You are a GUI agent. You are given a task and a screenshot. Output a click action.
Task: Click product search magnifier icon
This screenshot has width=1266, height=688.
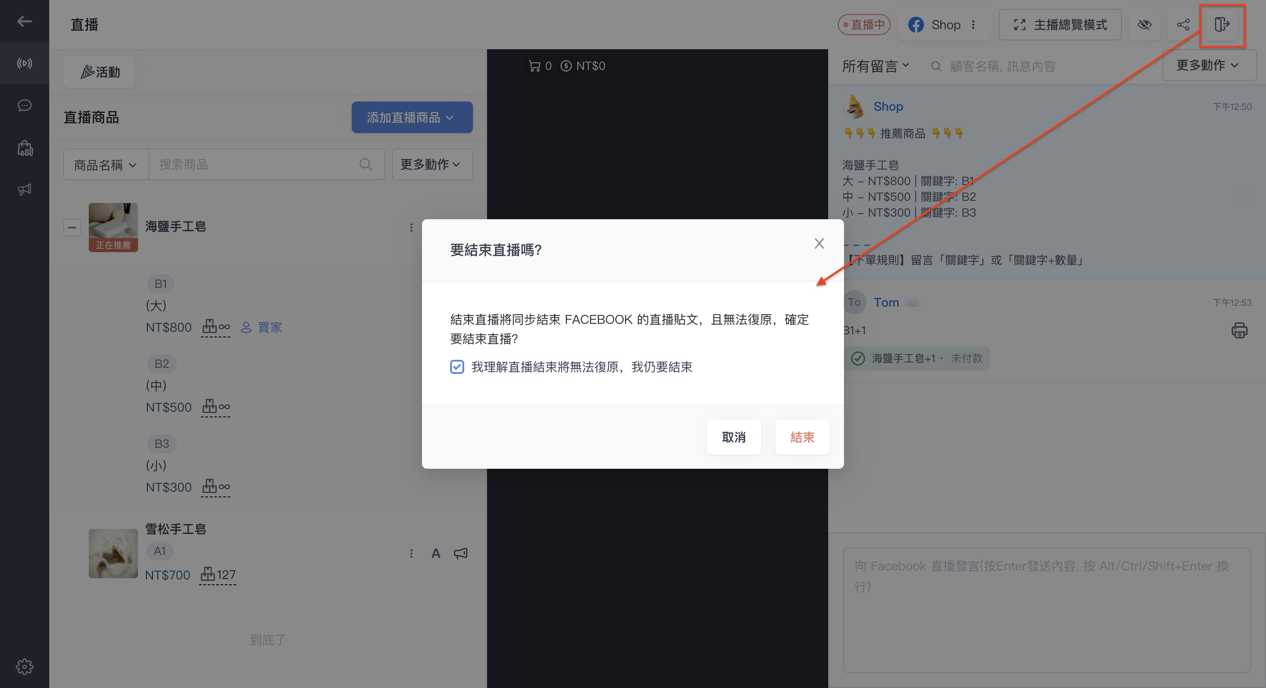click(x=365, y=164)
